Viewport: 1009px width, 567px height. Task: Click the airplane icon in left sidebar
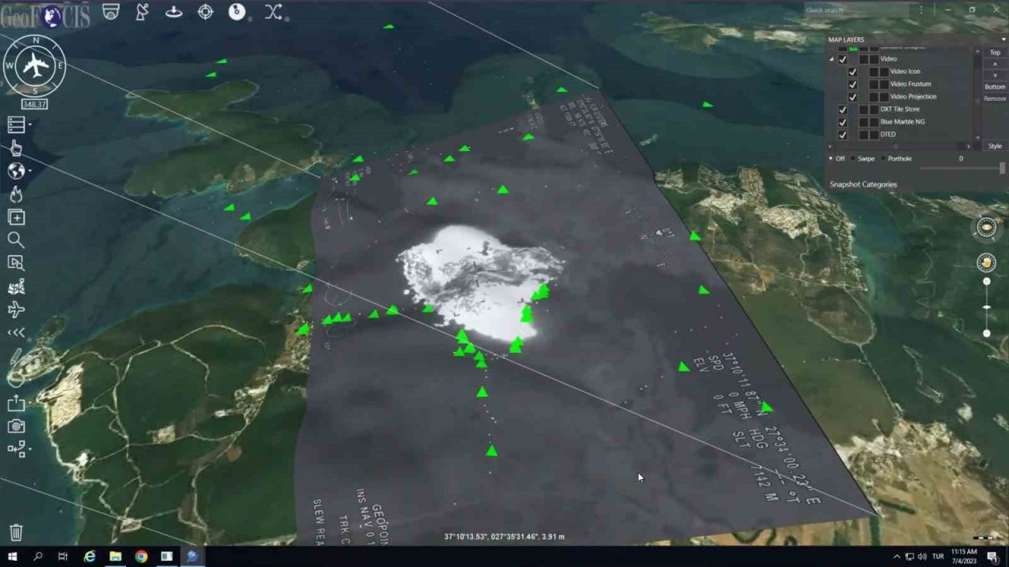pos(16,309)
